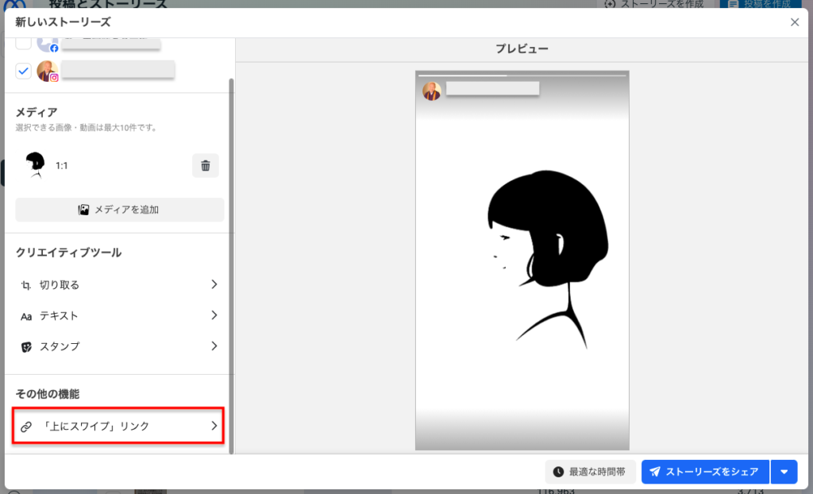The image size is (813, 494).
Task: Uncheck the Instagram account checkbox
Action: pos(23,71)
